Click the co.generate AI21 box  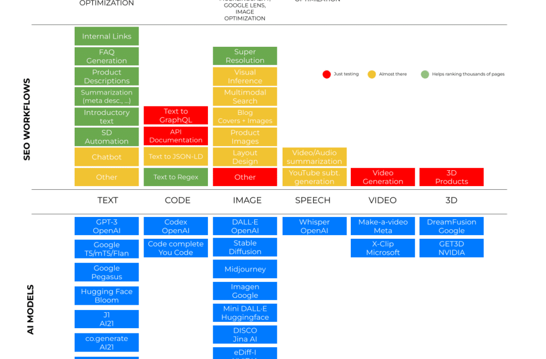(107, 343)
